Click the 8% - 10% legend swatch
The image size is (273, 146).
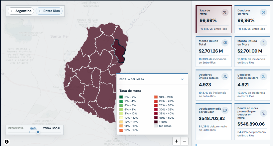[121, 114]
